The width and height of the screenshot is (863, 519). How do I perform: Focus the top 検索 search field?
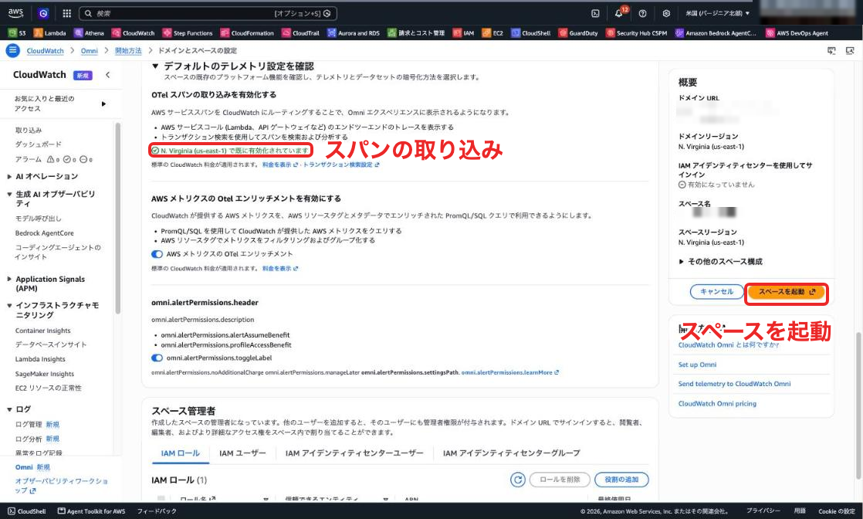(x=208, y=13)
